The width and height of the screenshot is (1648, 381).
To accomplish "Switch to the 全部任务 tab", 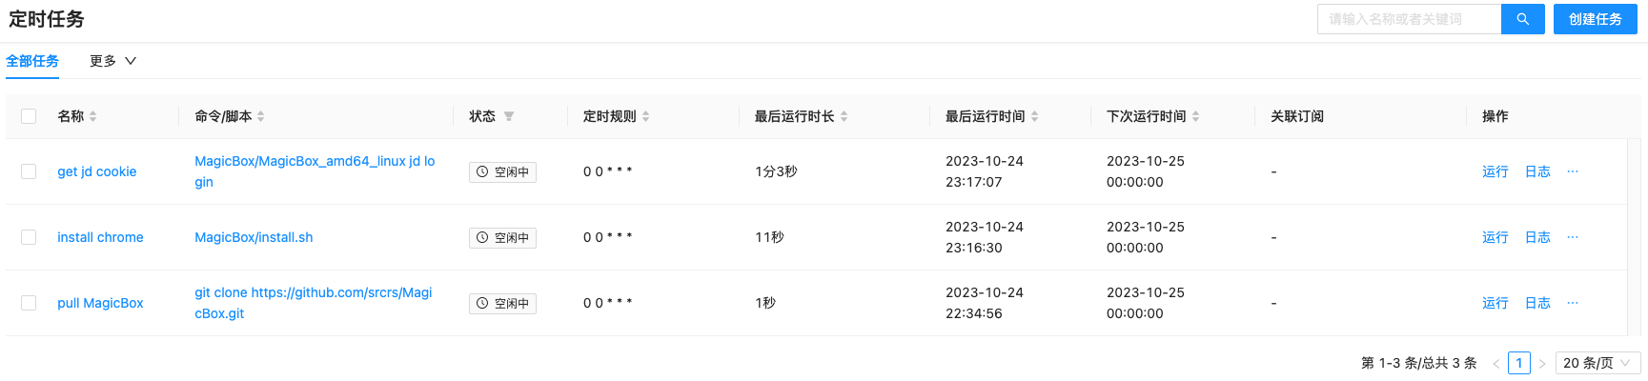I will [x=32, y=61].
